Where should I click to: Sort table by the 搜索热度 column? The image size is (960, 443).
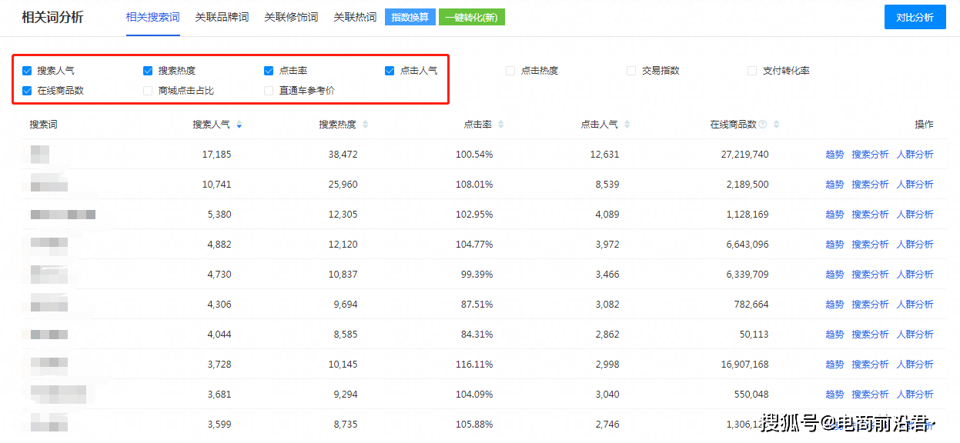[x=366, y=123]
